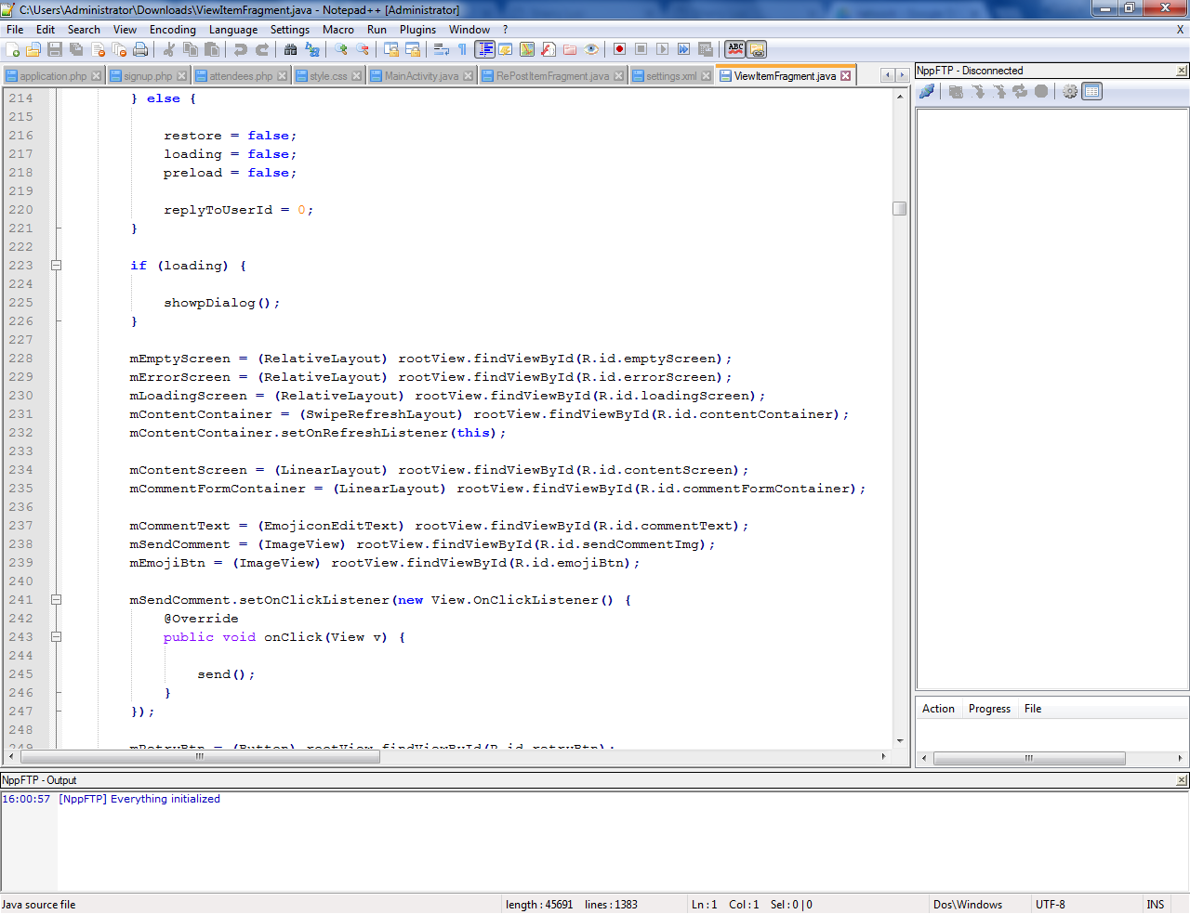Screen dimensions: 1190x914
Task: Click the Zoom In magnifier icon
Action: tap(341, 49)
